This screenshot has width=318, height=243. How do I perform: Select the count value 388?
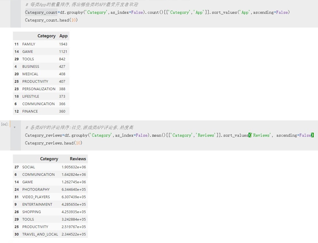tap(62, 89)
